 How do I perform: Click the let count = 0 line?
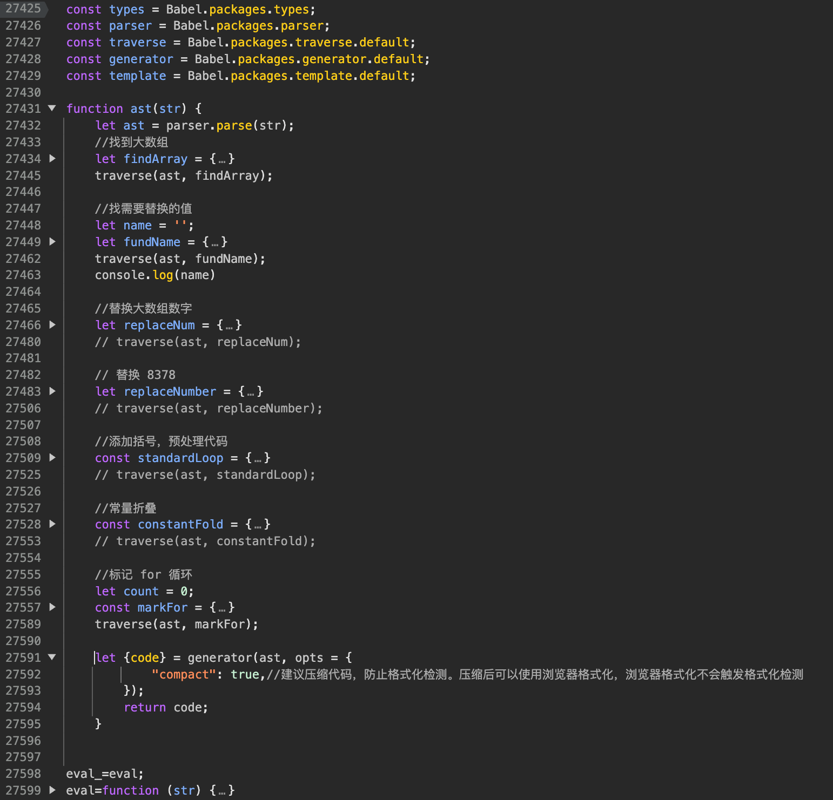pos(144,591)
